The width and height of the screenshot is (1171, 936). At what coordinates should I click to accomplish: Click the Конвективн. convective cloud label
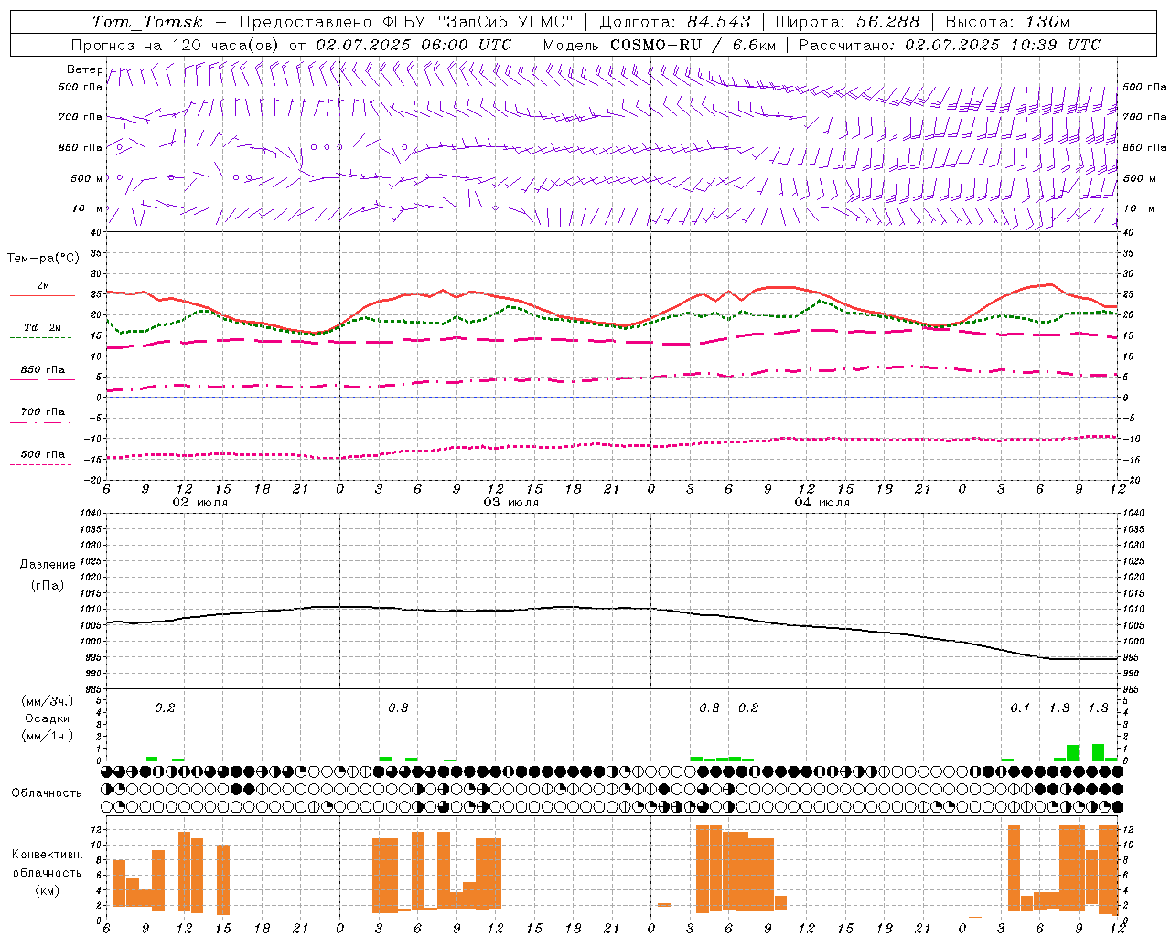[48, 855]
